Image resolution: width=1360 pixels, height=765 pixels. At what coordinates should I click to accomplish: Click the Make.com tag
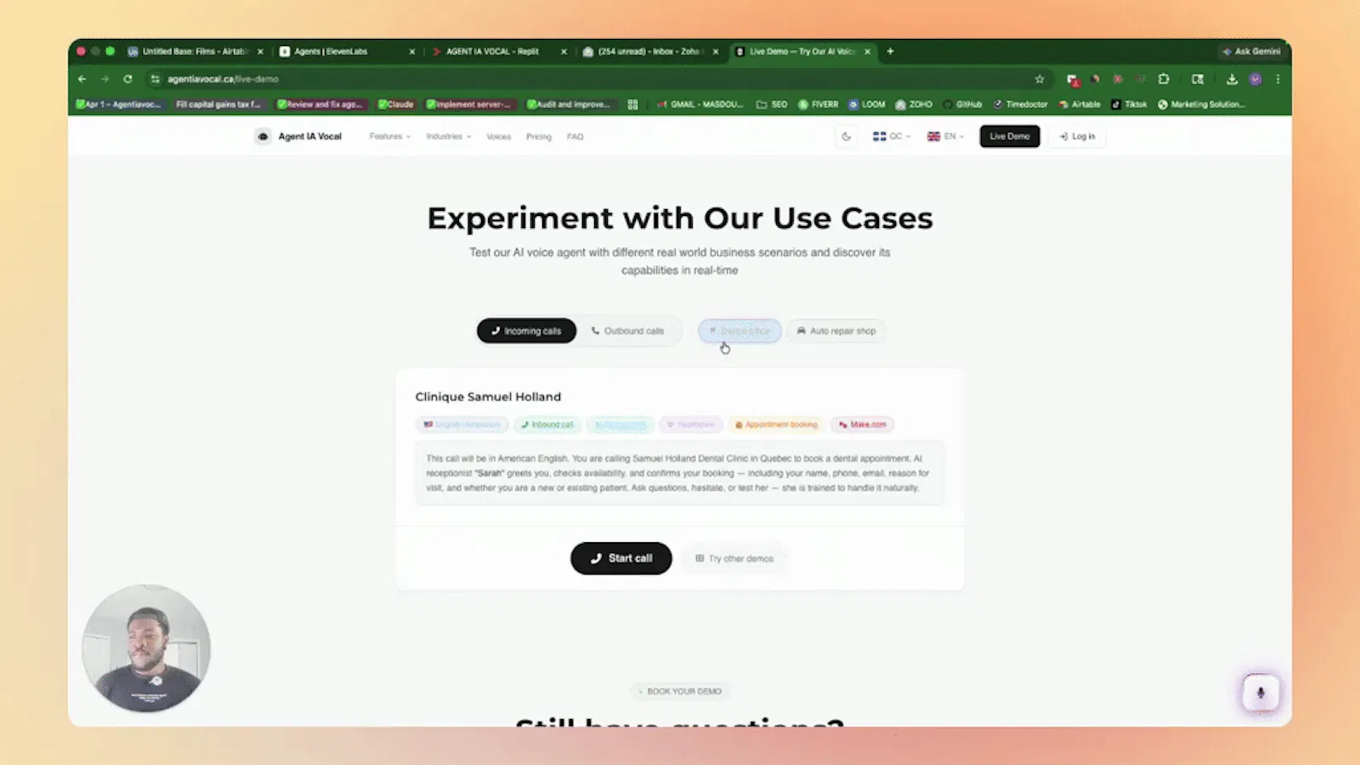[x=862, y=424]
